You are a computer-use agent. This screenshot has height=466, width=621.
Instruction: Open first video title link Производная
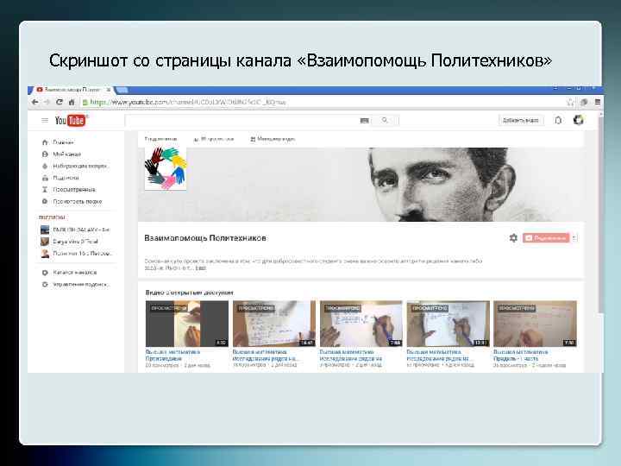tap(172, 355)
